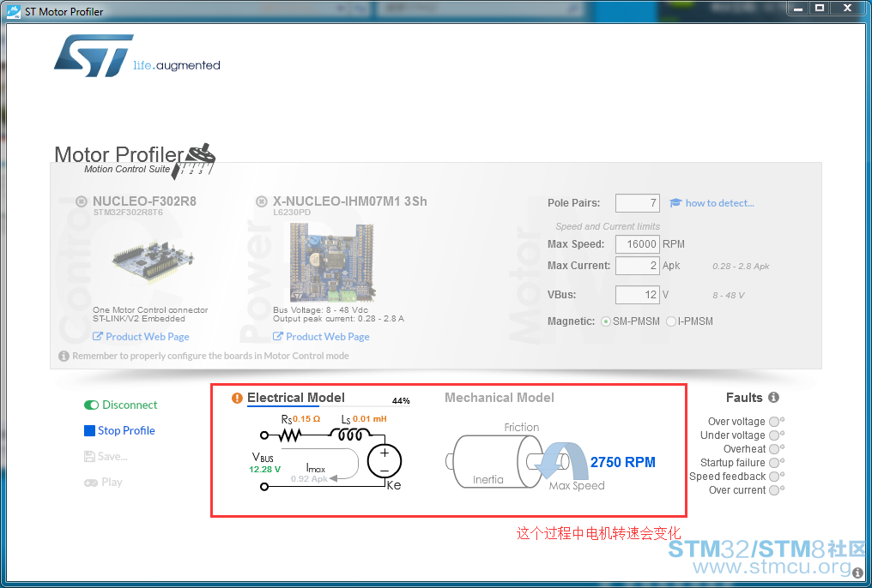Select the NUCLEO-F302R8 control board image

153,261
